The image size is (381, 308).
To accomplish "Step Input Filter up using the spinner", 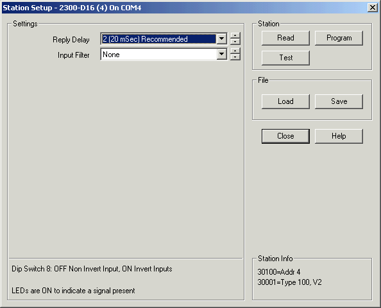I will (235, 51).
